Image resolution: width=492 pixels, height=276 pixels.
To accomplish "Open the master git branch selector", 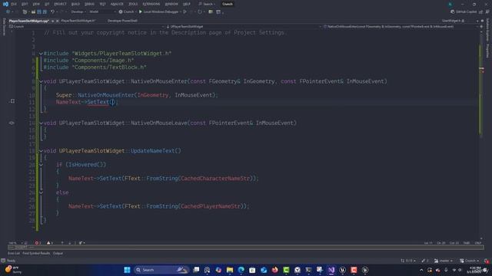I will [444, 261].
